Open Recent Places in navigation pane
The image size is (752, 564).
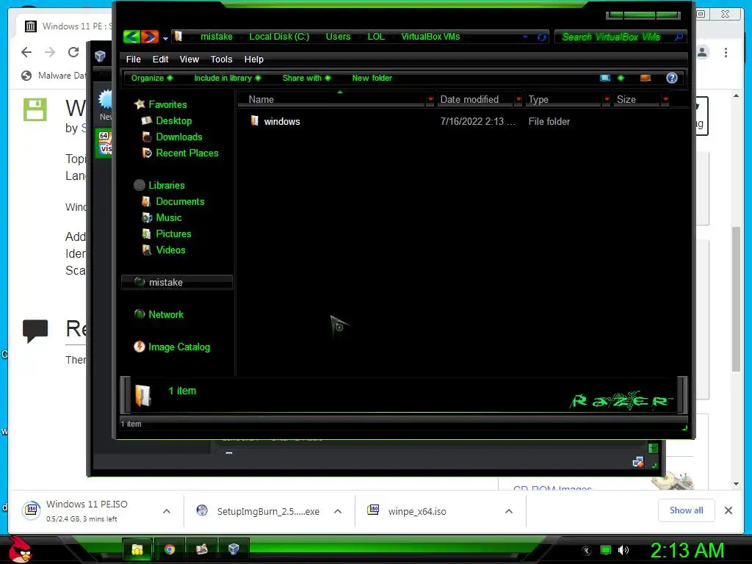[187, 153]
